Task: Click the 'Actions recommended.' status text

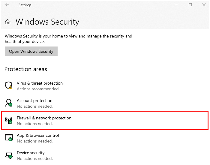Action: [38, 89]
